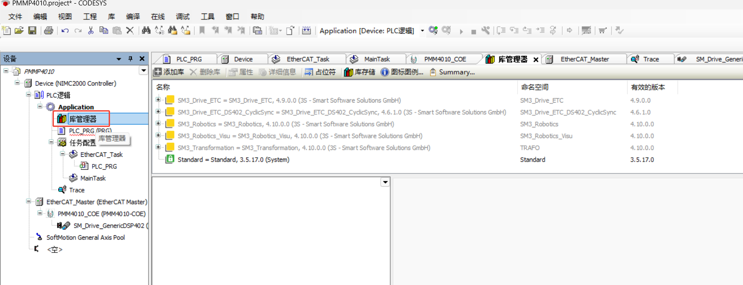Image resolution: width=743 pixels, height=285 pixels.
Task: Click the Step Over debug icon
Action: [x=501, y=30]
